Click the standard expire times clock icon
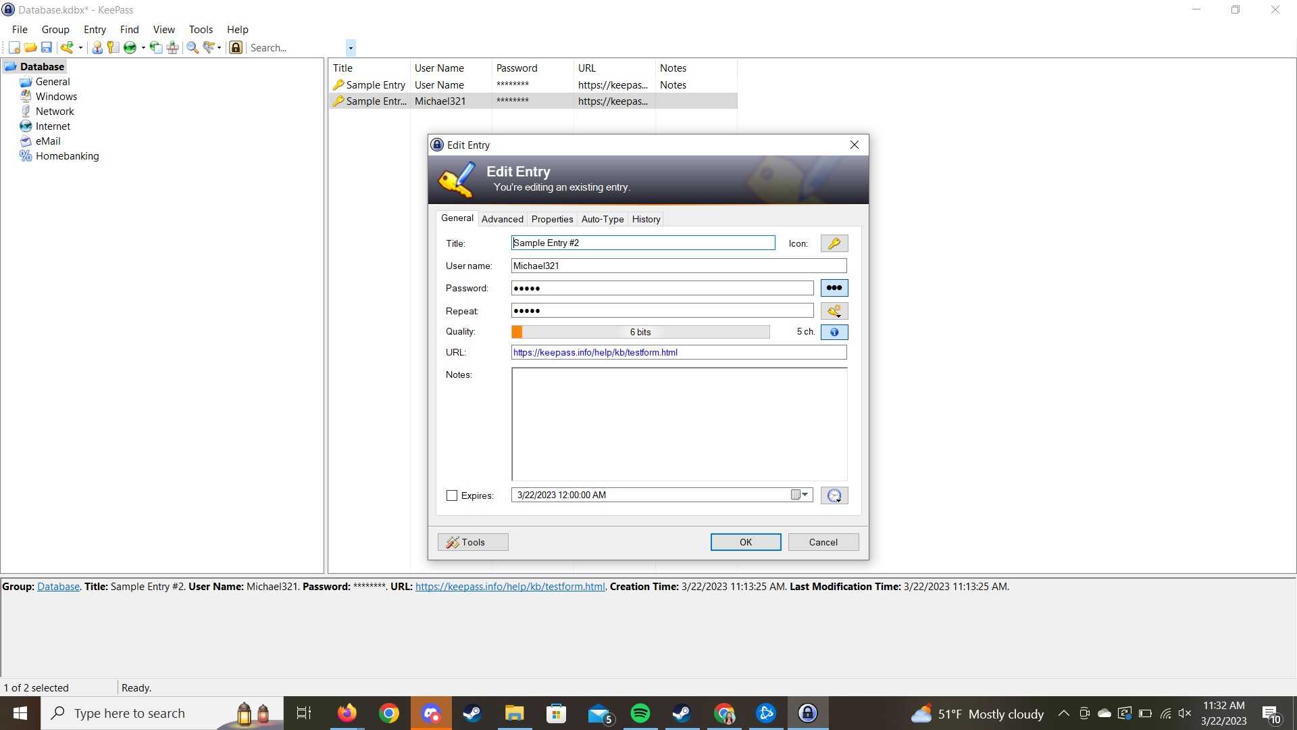Screen dimensions: 1297x730 (x=834, y=495)
